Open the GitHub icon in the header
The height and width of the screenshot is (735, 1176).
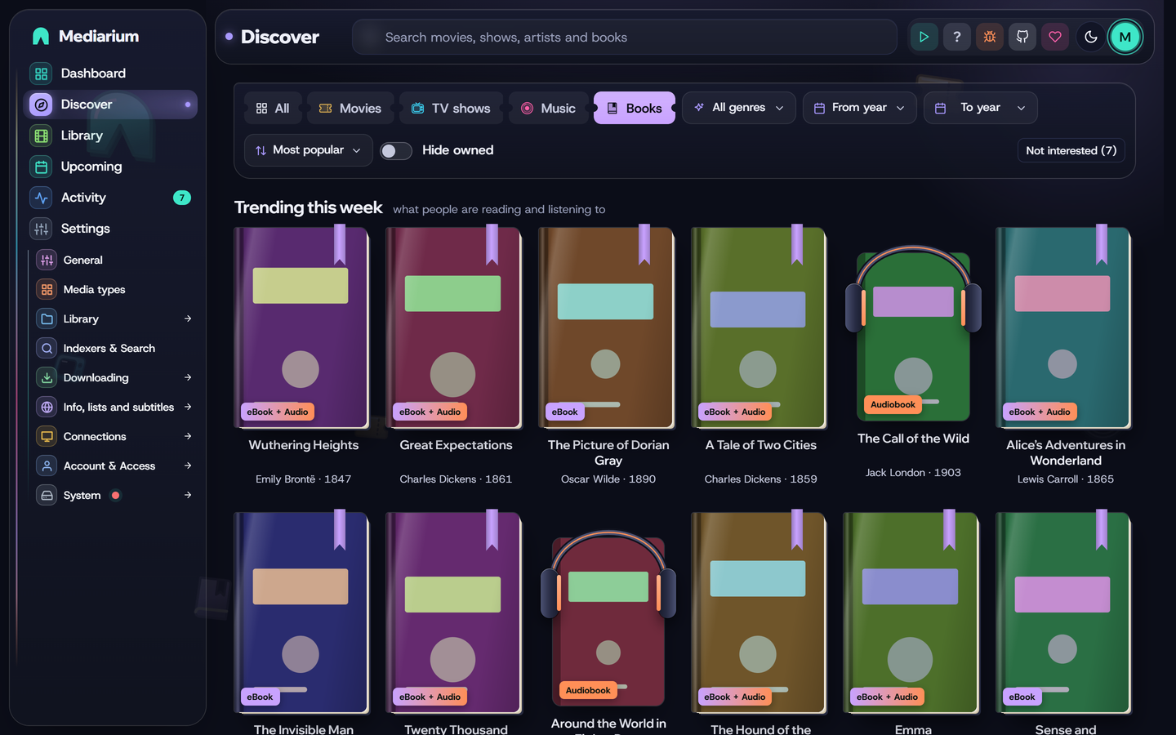[x=1022, y=37]
